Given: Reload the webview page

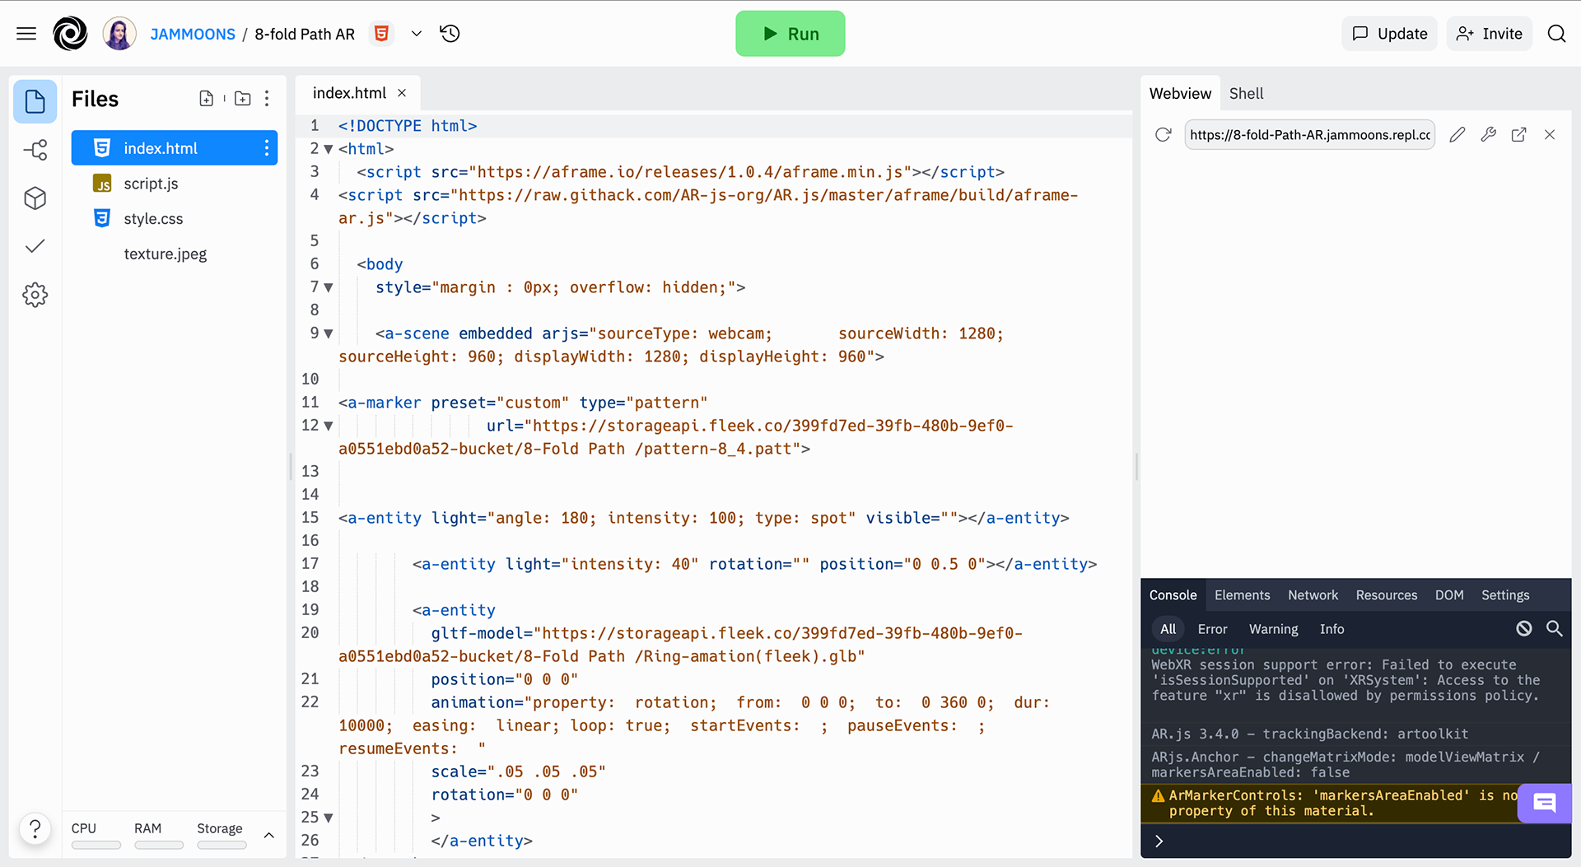Looking at the screenshot, I should [x=1163, y=135].
